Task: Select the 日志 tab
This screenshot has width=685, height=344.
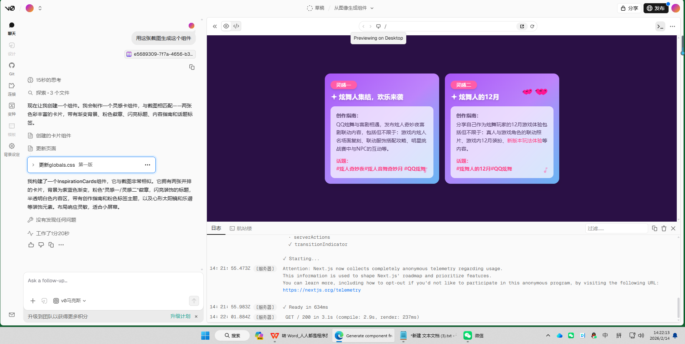Action: coord(216,228)
